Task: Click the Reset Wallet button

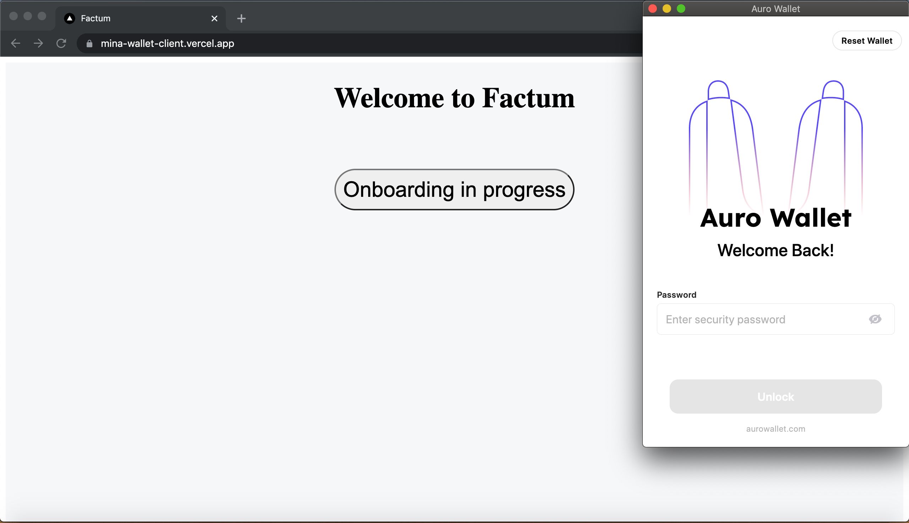Action: click(x=866, y=41)
